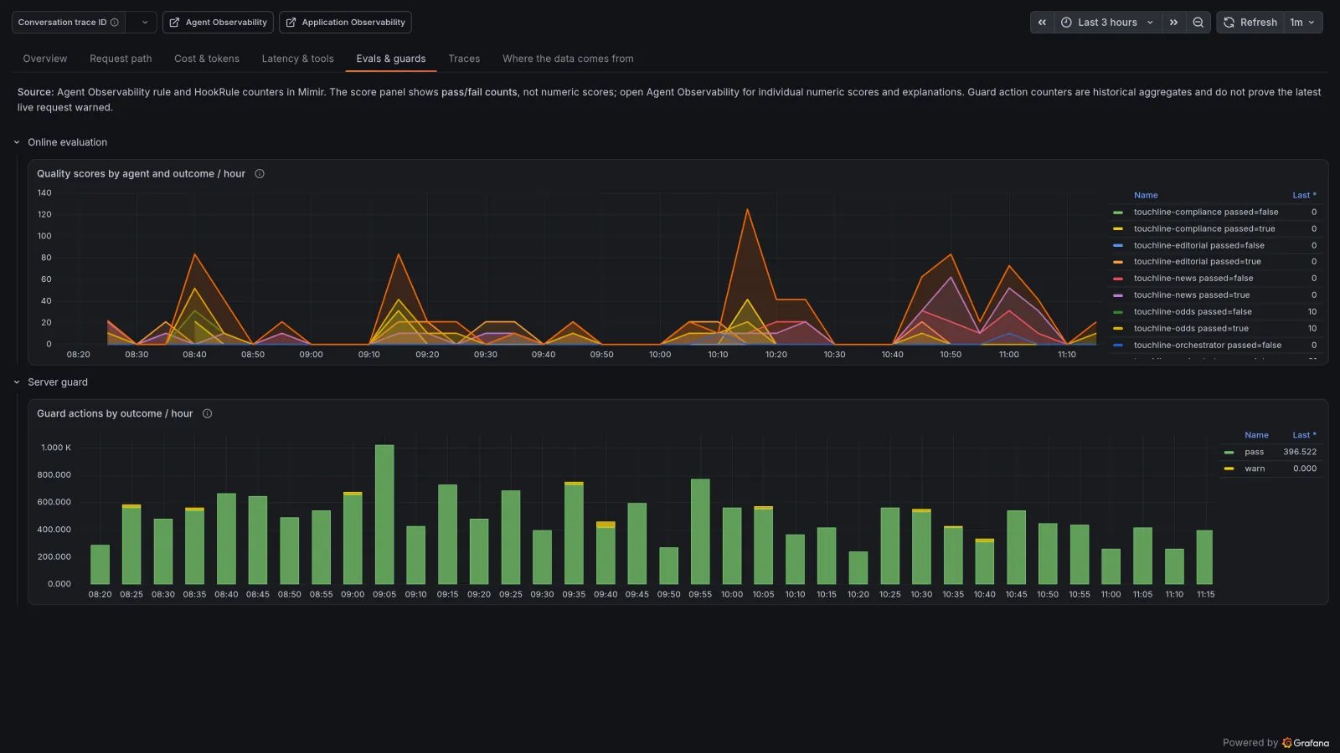Shift time range forward with double-right arrow
The image size is (1340, 753).
(x=1173, y=23)
